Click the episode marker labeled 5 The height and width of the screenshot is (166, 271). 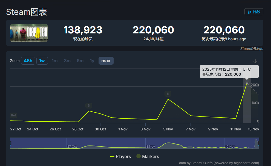168,94
